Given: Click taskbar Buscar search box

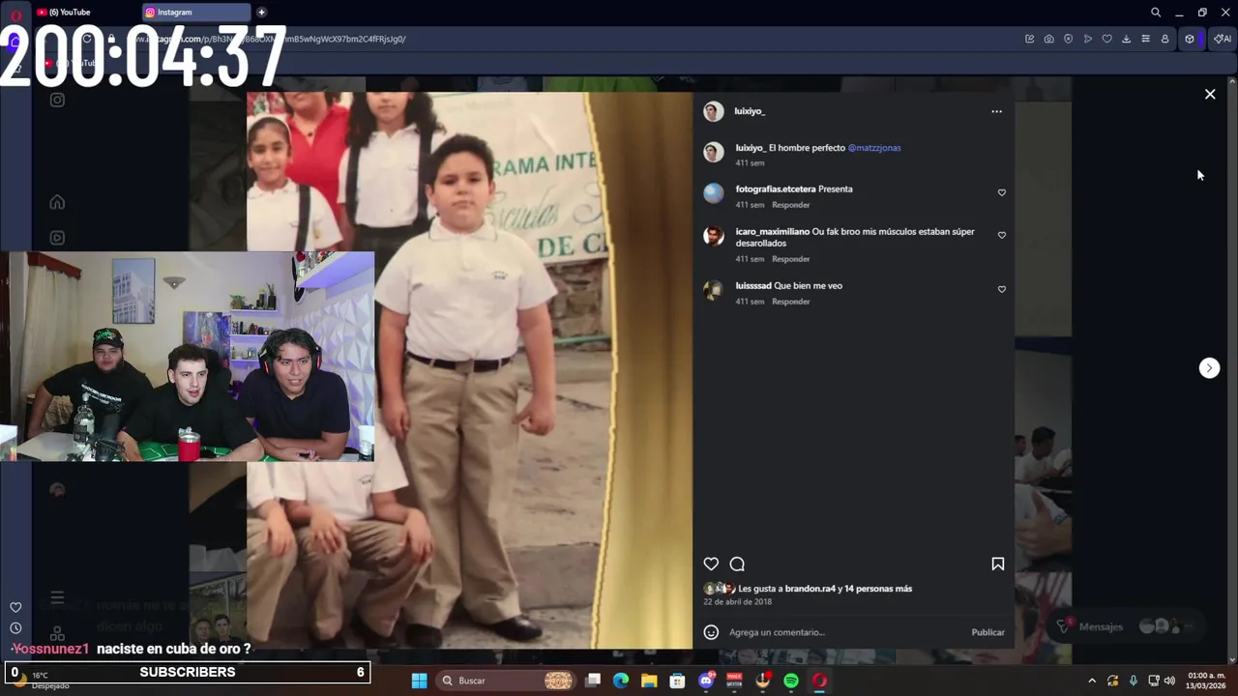Looking at the screenshot, I should (x=508, y=681).
